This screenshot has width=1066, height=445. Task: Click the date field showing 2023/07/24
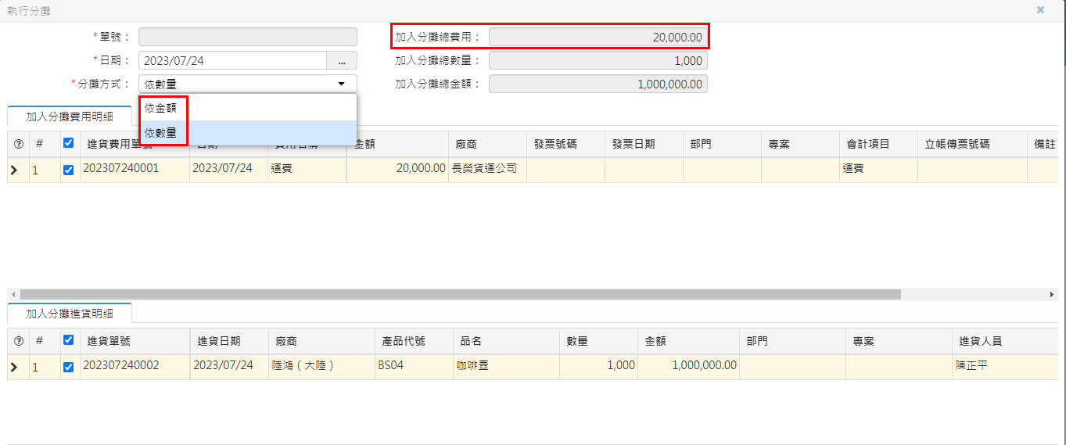pos(232,61)
